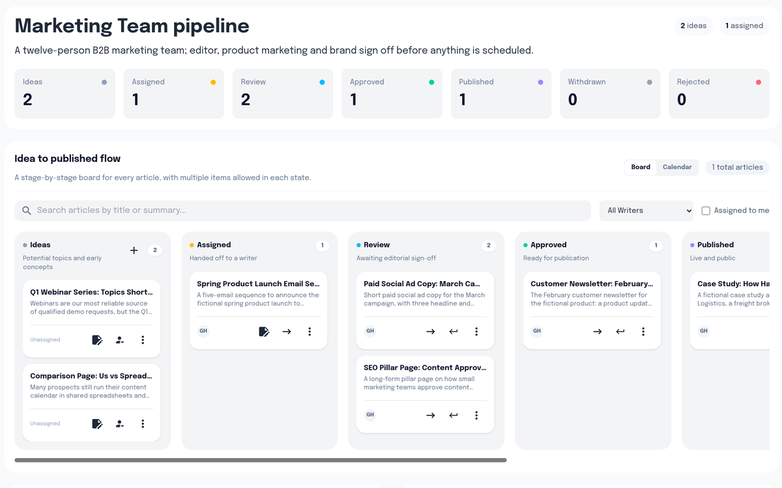782x488 pixels.
Task: Select the Rejected stat tile
Action: pyautogui.click(x=719, y=94)
